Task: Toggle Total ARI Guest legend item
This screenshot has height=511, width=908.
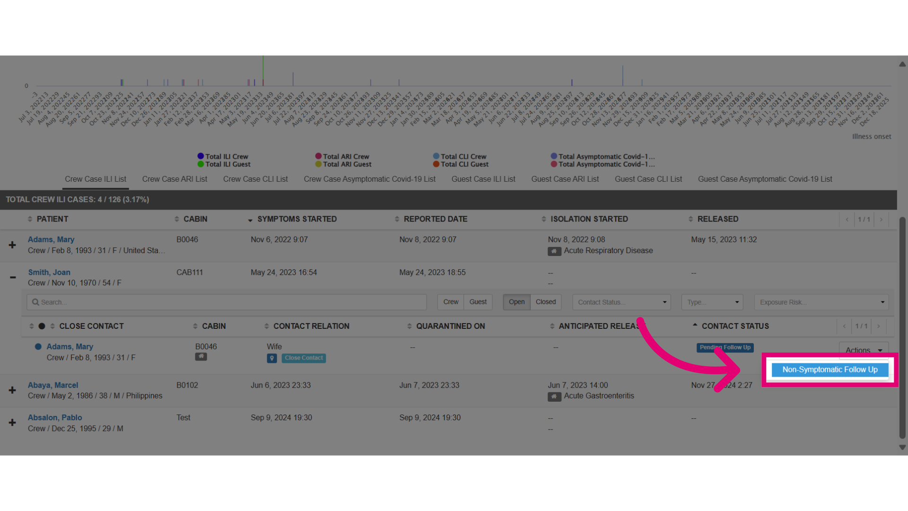Action: click(x=343, y=164)
